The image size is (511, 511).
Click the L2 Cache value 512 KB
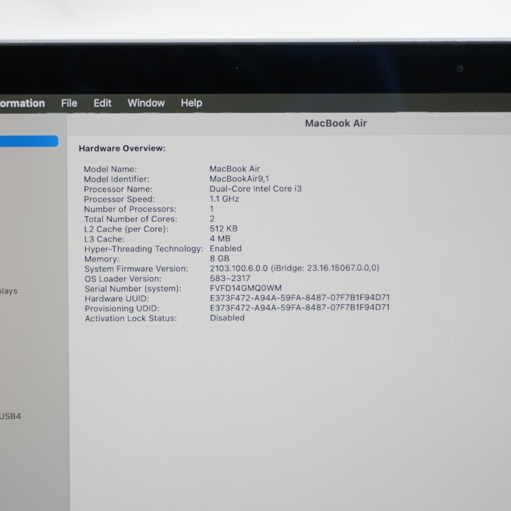(x=223, y=229)
